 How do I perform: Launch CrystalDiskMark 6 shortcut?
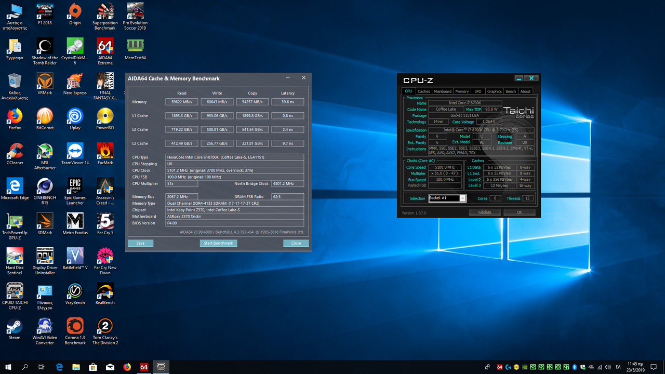click(75, 51)
